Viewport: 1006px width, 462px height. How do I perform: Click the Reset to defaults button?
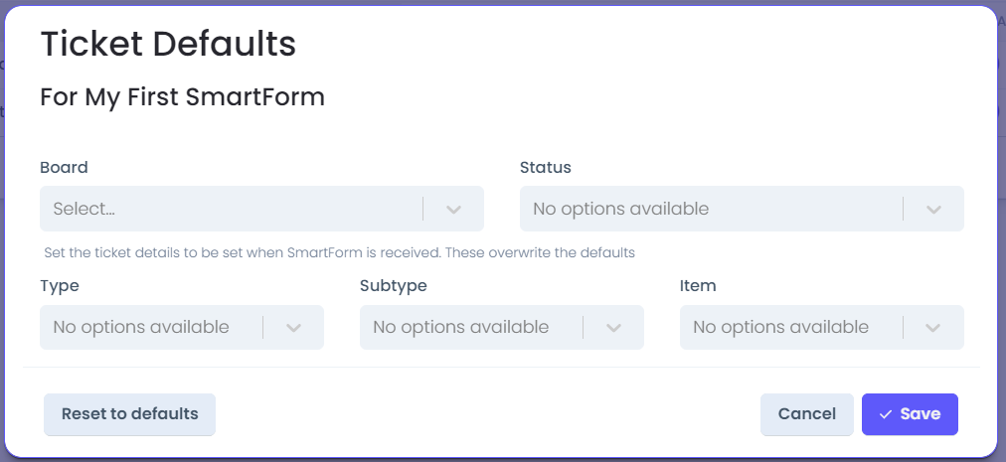[x=129, y=414]
